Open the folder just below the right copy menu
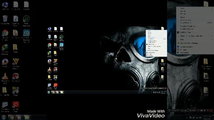Image resolution: width=214 pixels, height=120 pixels. pyautogui.click(x=206, y=61)
